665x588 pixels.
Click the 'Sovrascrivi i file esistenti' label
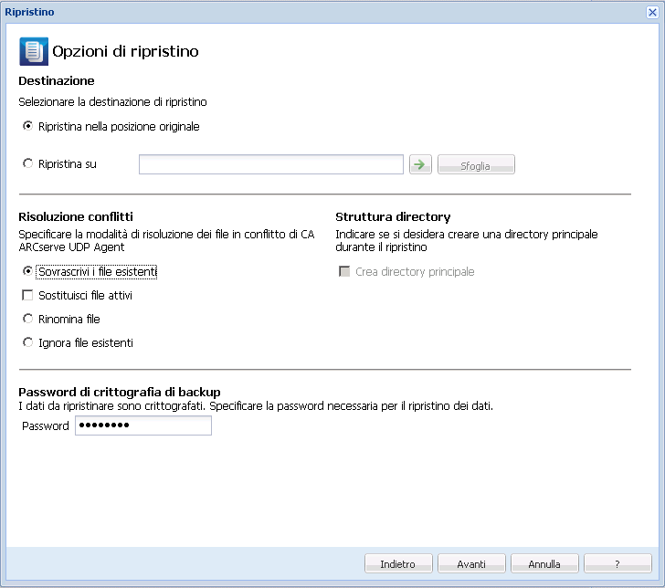[x=97, y=272]
